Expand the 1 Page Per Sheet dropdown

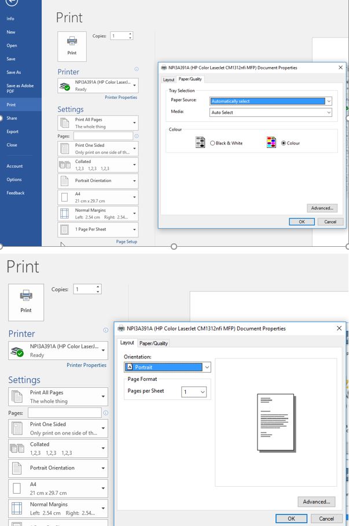point(135,230)
